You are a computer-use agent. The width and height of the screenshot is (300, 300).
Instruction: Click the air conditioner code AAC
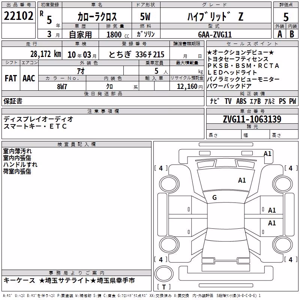(x=29, y=78)
